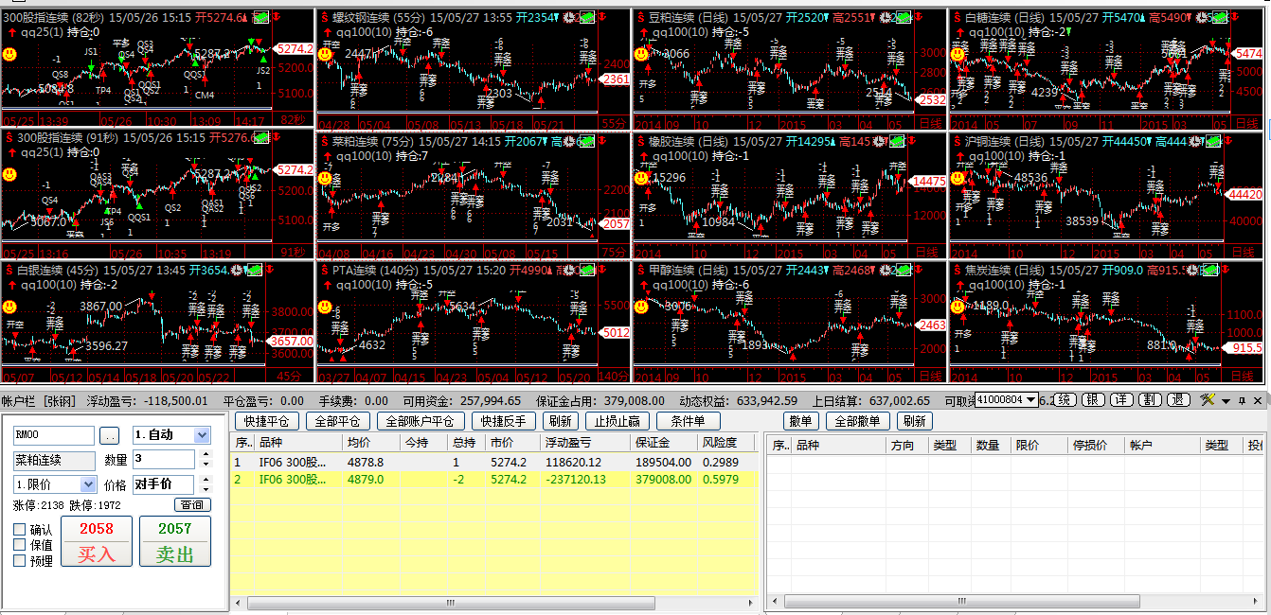
Task: Open the 1.自动 mode dropdown
Action: (201, 435)
